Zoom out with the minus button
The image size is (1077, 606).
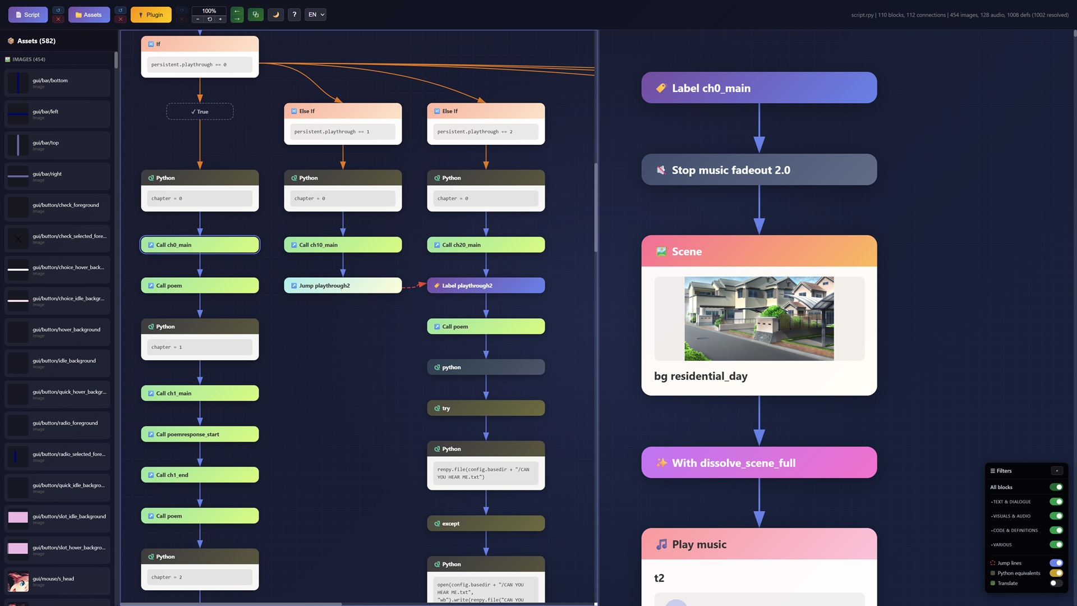(197, 19)
